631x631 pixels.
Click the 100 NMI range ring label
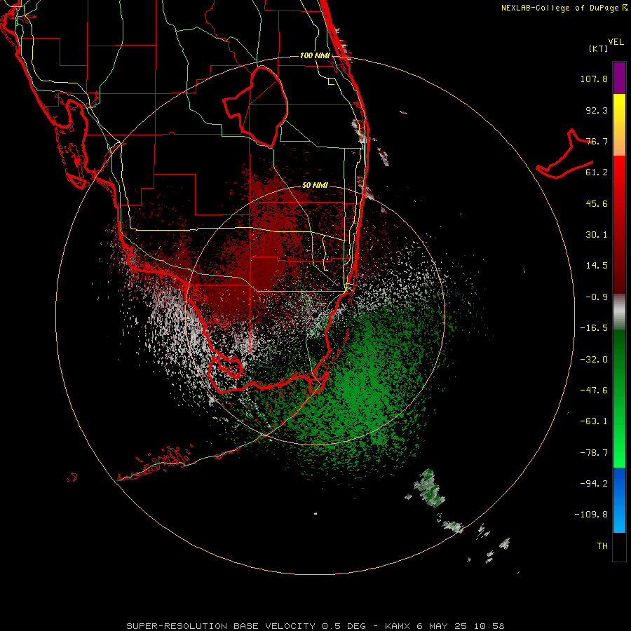point(315,55)
